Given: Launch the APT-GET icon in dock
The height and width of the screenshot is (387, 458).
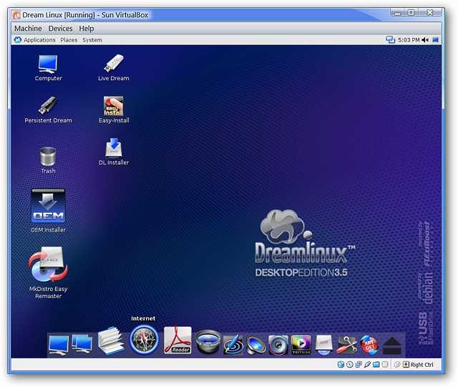Looking at the screenshot, I should click(x=369, y=345).
